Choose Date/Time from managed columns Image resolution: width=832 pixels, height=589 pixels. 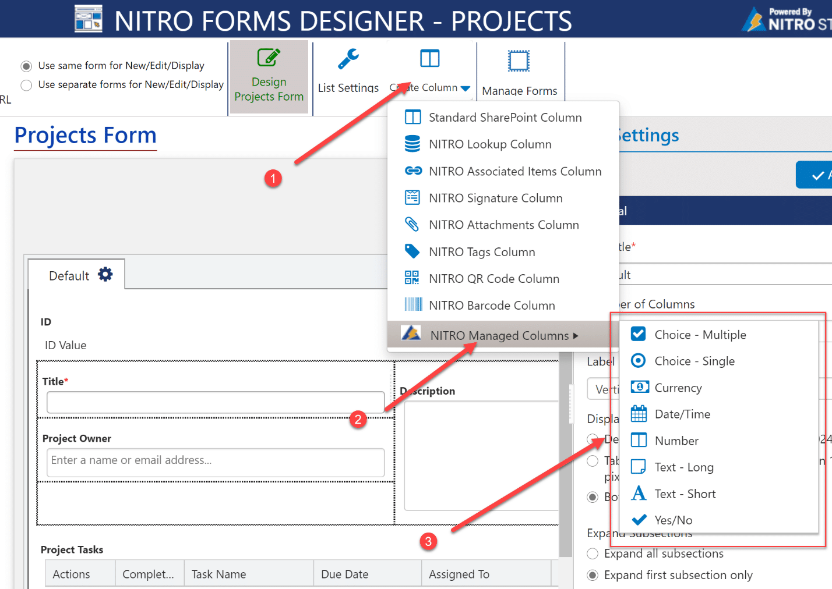tap(719, 414)
